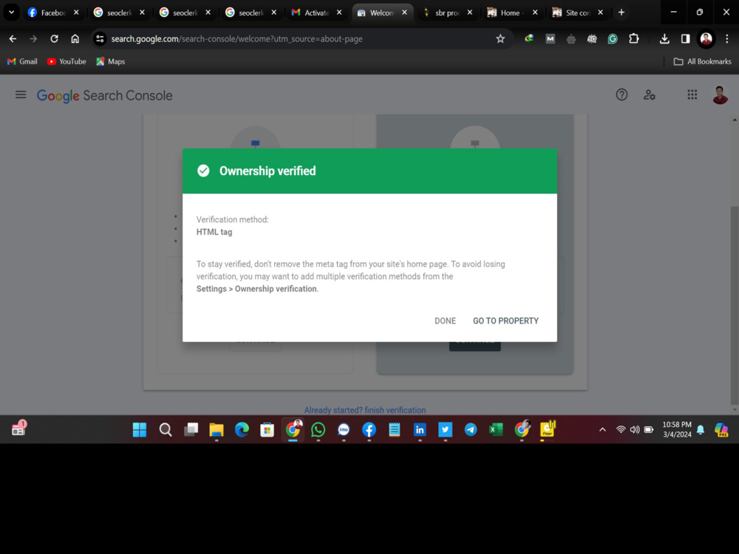Open the clock showing 10:58 PM
Image resolution: width=739 pixels, height=554 pixels.
[677, 430]
